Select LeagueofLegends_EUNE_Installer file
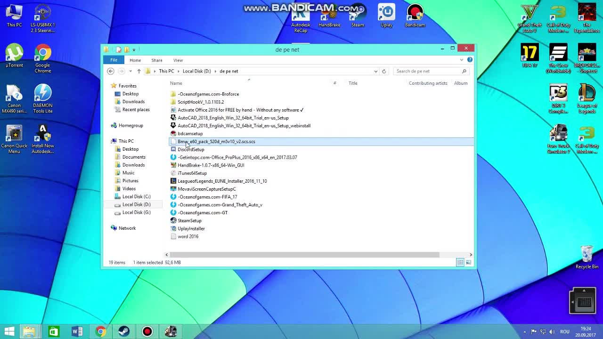This screenshot has height=339, width=603. [222, 181]
